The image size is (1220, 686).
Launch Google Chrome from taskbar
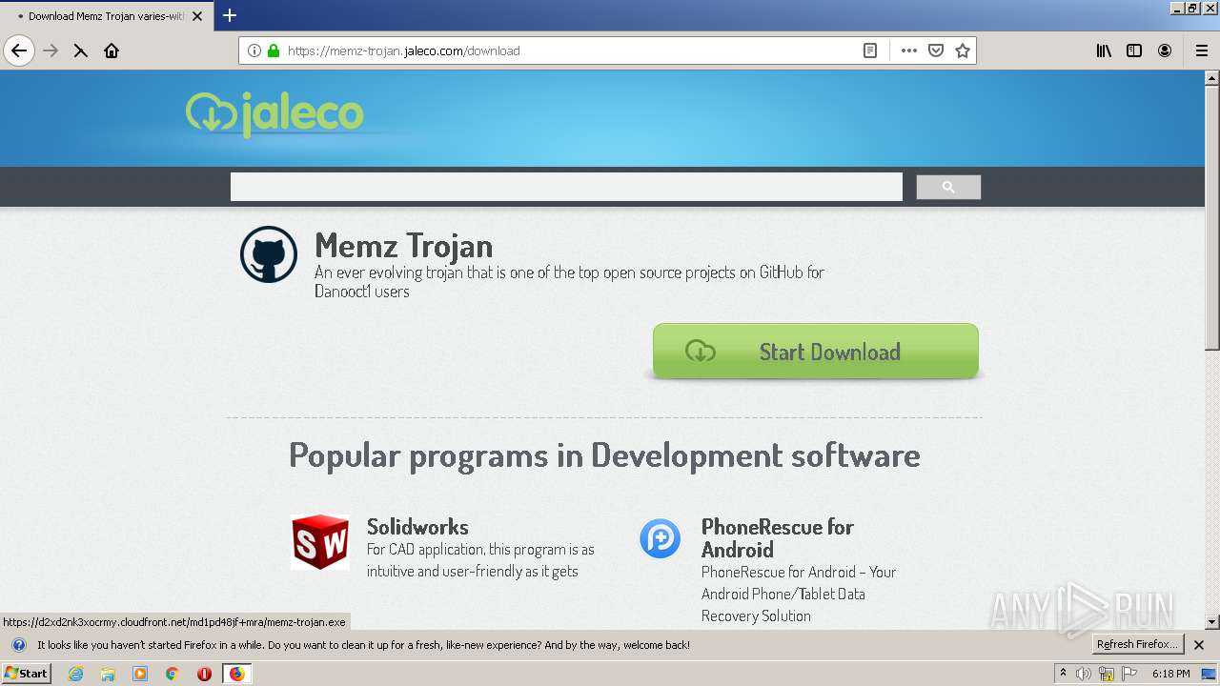point(173,674)
